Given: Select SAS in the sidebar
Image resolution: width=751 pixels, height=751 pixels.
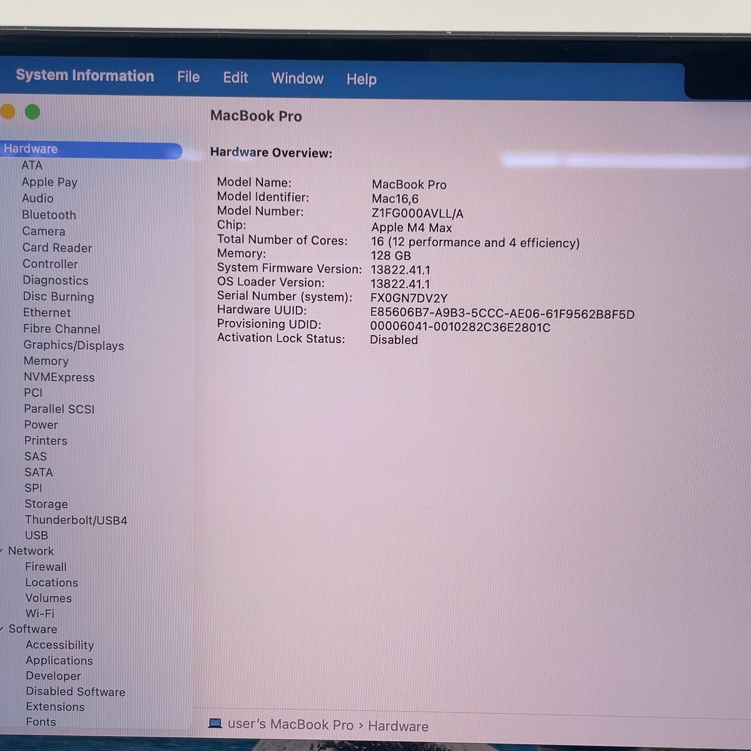Looking at the screenshot, I should (x=36, y=457).
